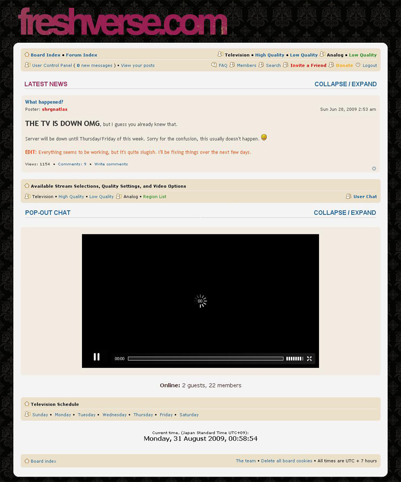Select top Television Low Quality stream
Screen dimensions: 401x482
pyautogui.click(x=304, y=55)
